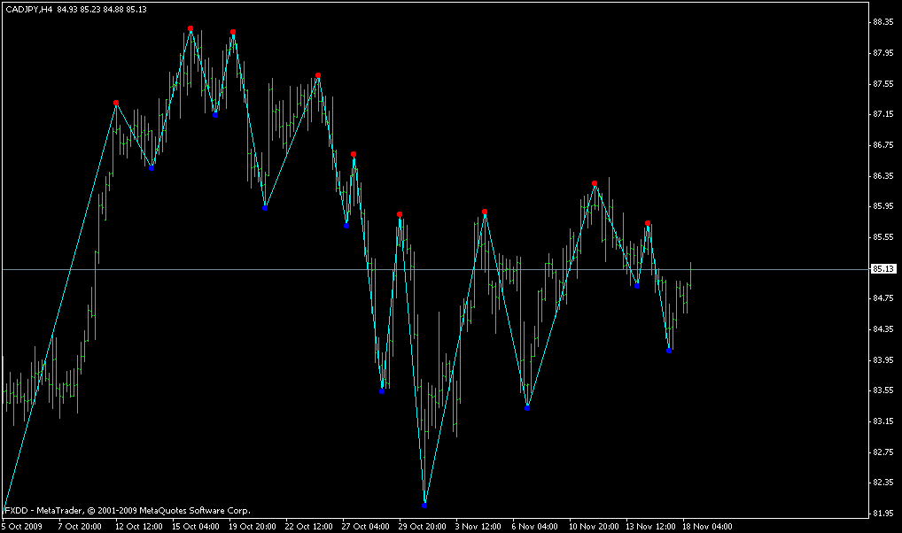Select the first red peak marker on the left
This screenshot has width=902, height=533.
pyautogui.click(x=116, y=104)
